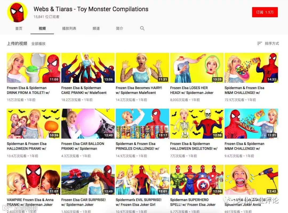Open the Frozen Elsa CAR SURPRISE title
The width and height of the screenshot is (288, 213).
[x=83, y=202]
